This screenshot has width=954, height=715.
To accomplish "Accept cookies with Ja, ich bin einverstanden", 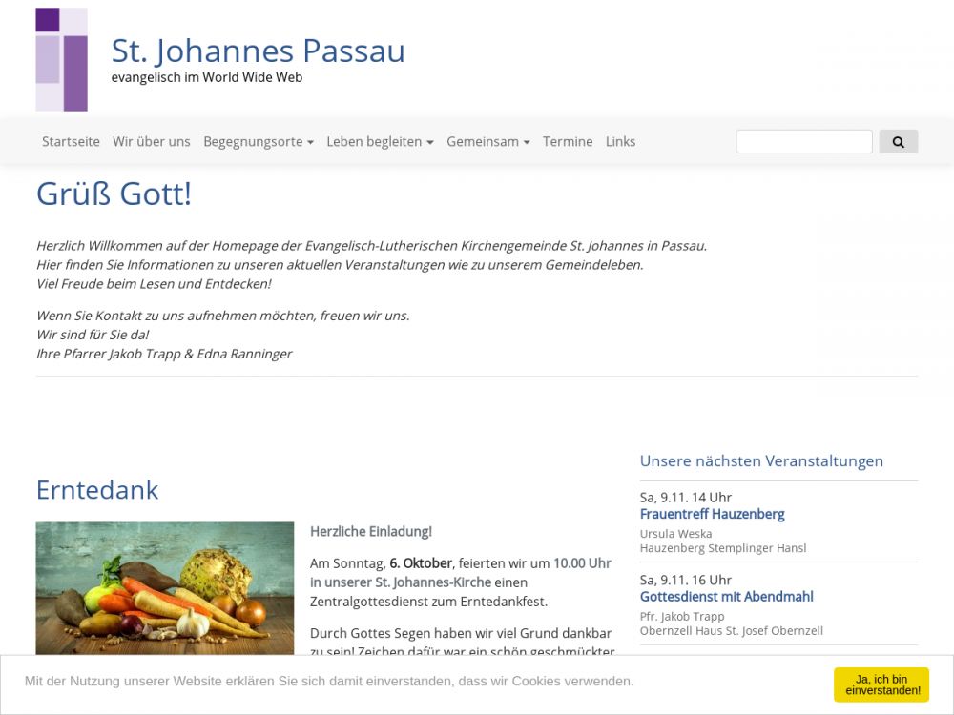I will click(881, 684).
